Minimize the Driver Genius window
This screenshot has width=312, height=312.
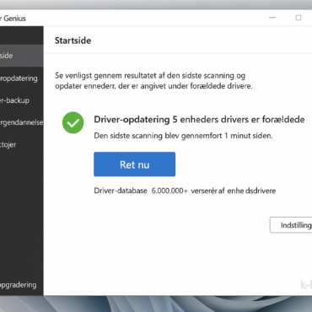click(x=272, y=18)
